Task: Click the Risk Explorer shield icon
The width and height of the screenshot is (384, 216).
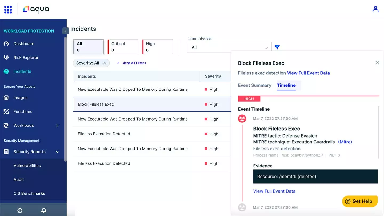Action: point(6,58)
